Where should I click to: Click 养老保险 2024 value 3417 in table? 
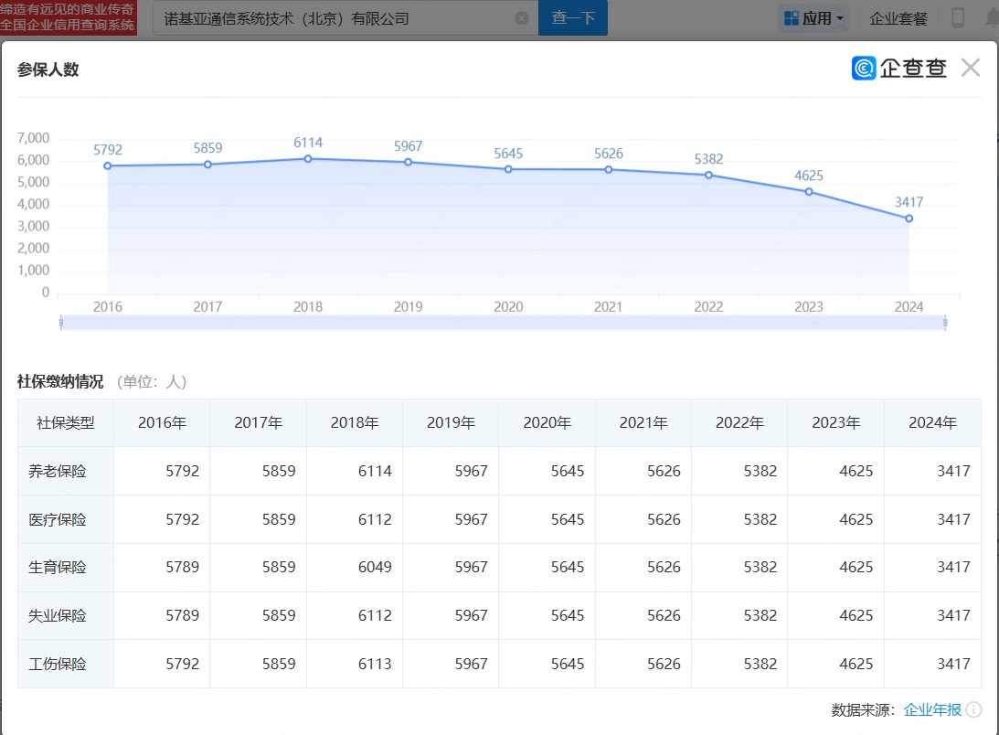pyautogui.click(x=953, y=471)
